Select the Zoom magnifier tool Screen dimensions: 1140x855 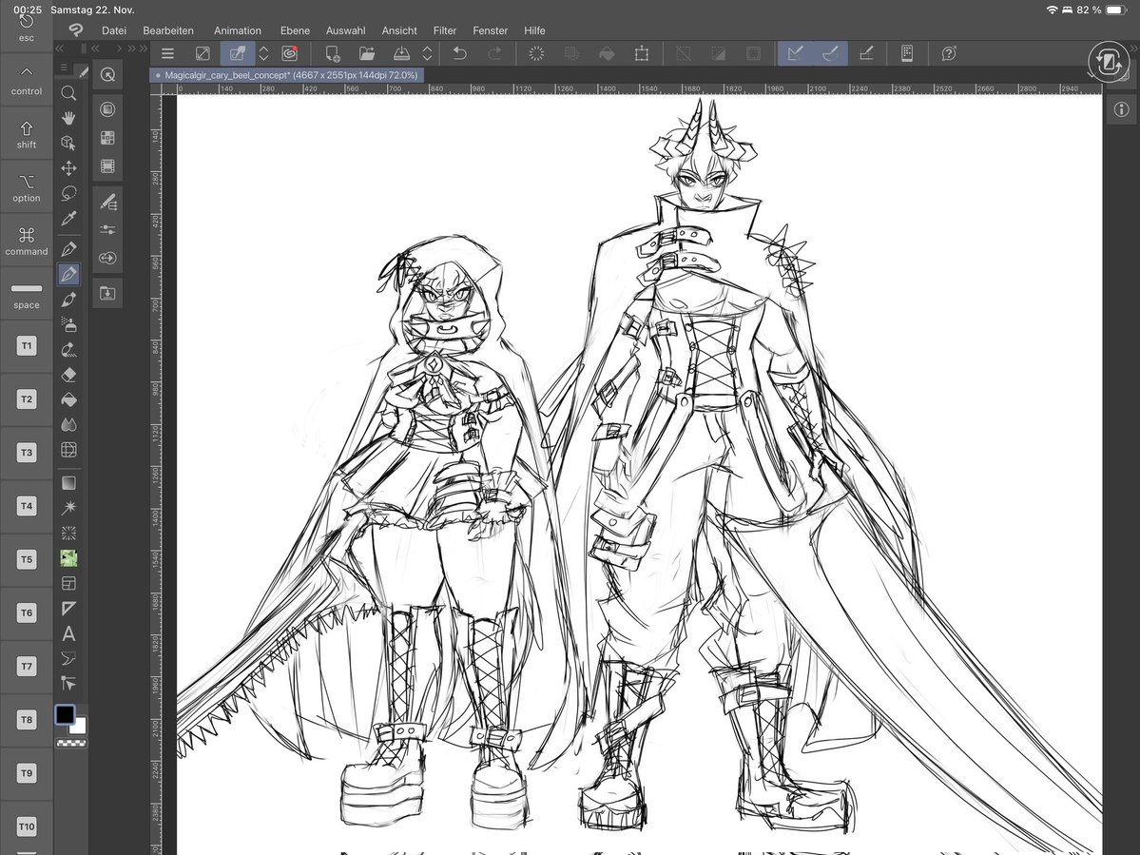pyautogui.click(x=68, y=93)
